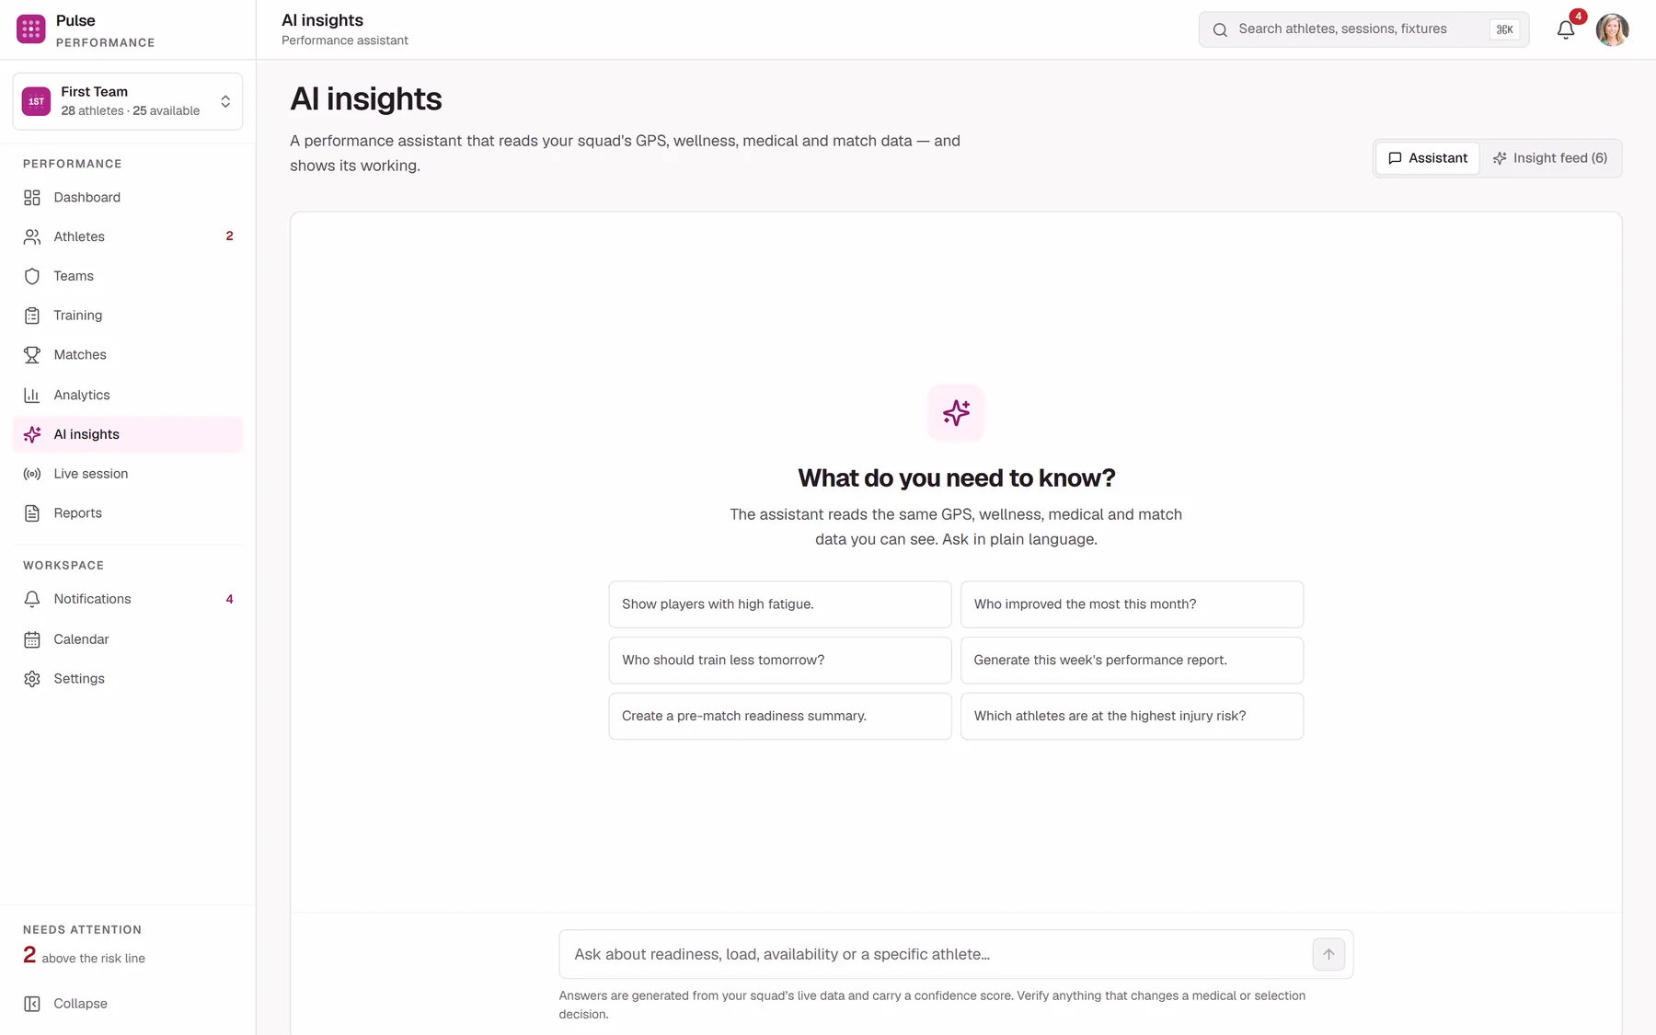Open Settings via the gear icon

pyautogui.click(x=32, y=679)
